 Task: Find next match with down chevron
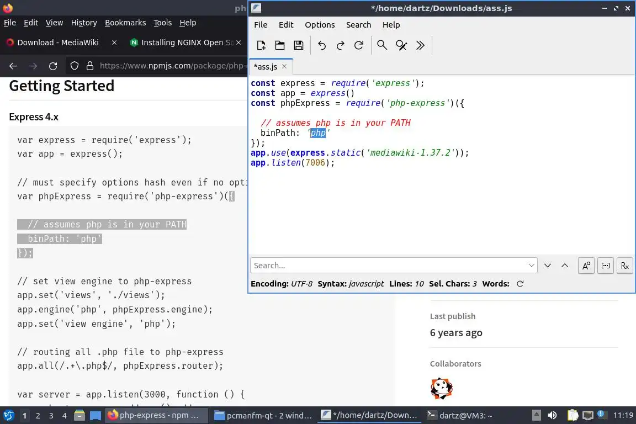[548, 266]
